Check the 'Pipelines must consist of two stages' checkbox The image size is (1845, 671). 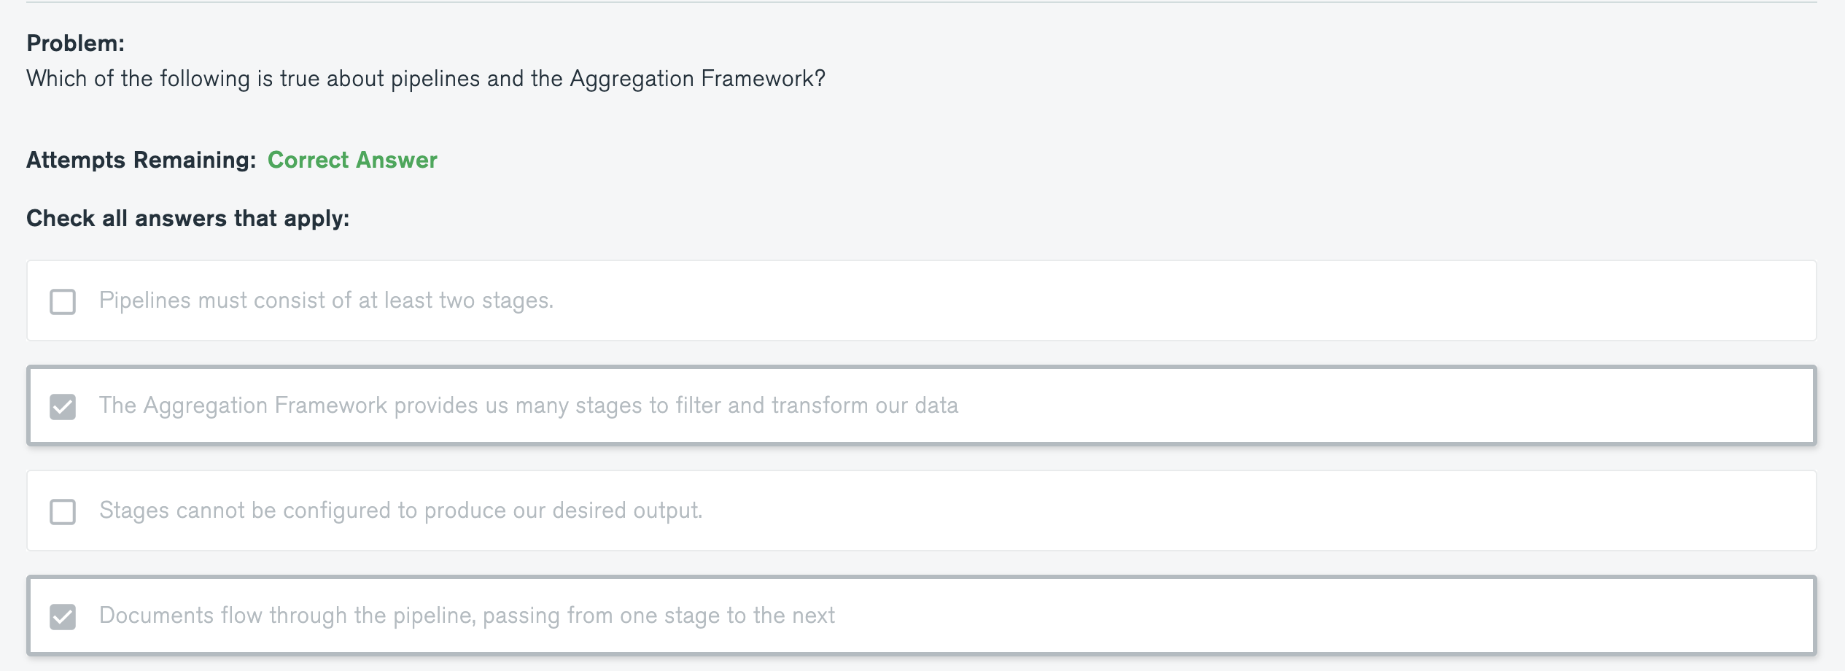[x=63, y=301]
